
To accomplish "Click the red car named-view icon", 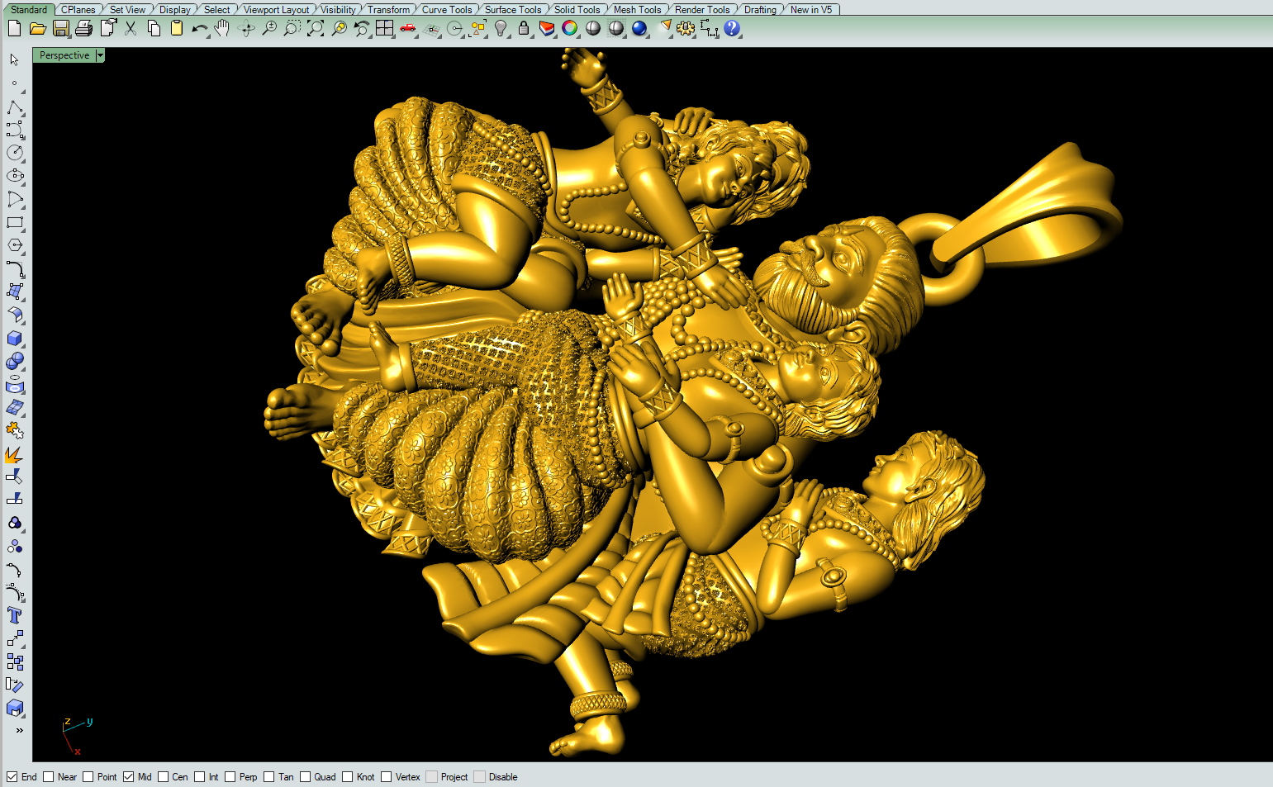I will coord(408,28).
